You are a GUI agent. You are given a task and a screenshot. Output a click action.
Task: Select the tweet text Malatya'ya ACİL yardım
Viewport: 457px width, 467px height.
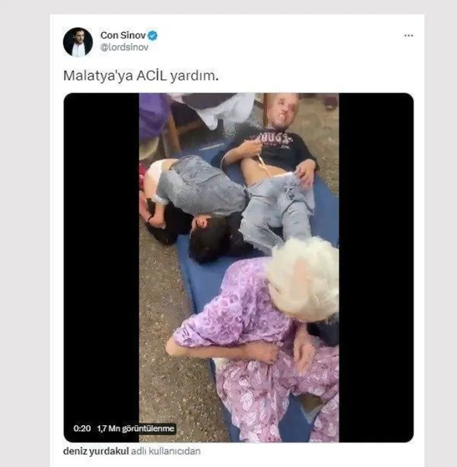[141, 75]
